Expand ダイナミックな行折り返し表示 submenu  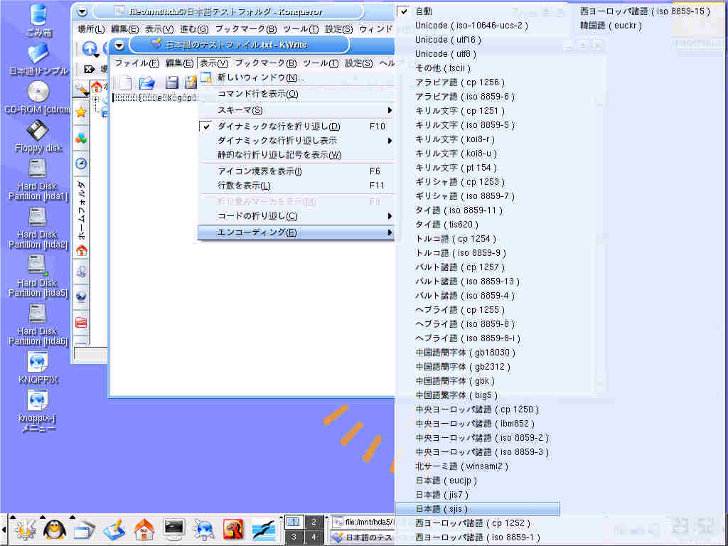296,141
